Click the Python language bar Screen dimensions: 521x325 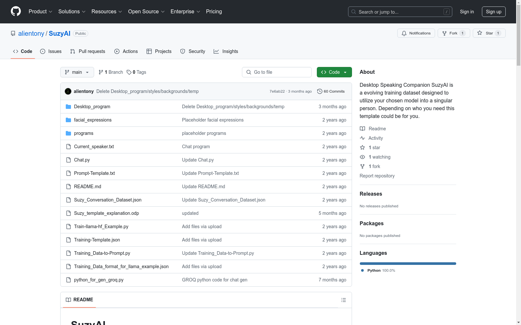pos(408,264)
